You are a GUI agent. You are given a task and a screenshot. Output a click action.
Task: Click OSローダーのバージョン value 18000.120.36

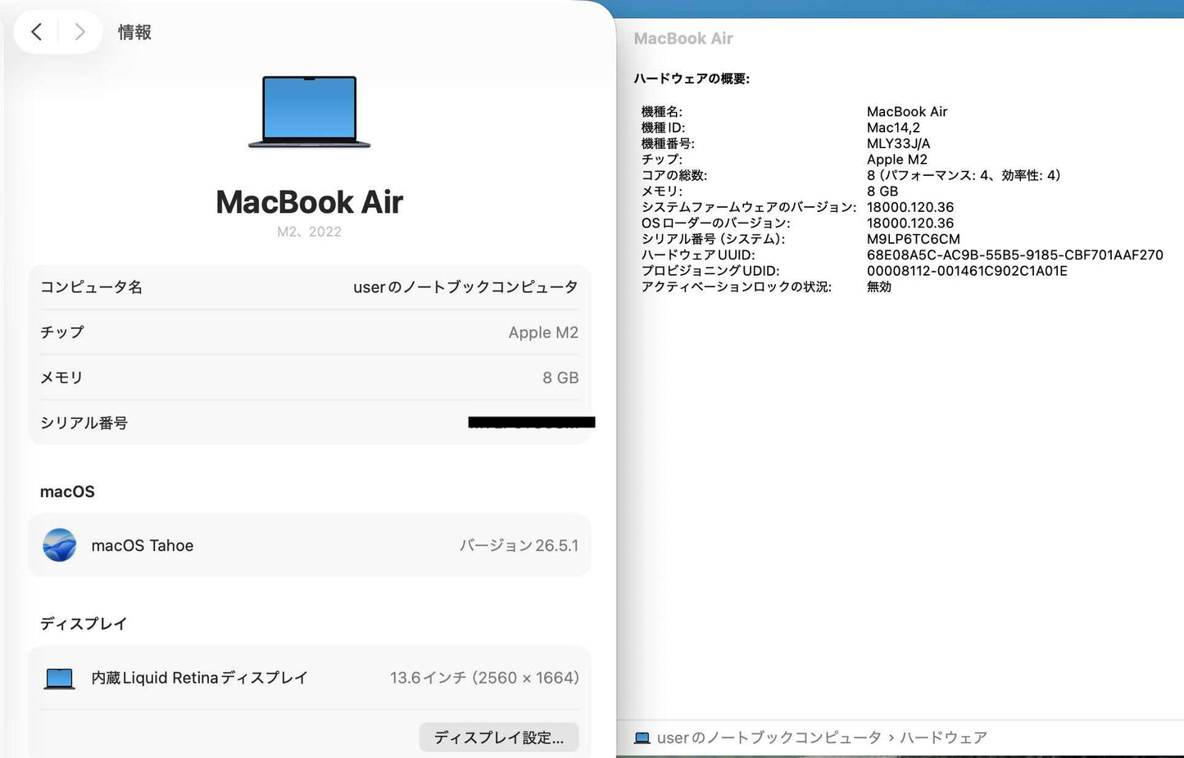(x=910, y=223)
